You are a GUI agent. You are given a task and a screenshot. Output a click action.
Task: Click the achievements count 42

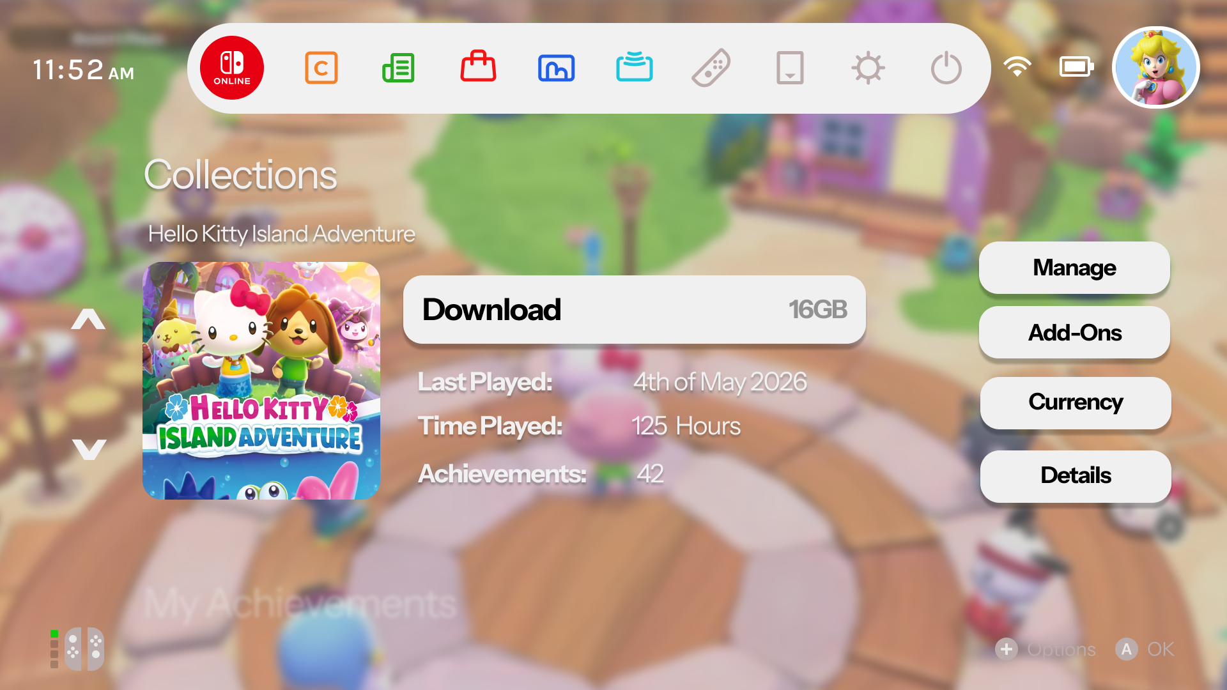(x=650, y=474)
